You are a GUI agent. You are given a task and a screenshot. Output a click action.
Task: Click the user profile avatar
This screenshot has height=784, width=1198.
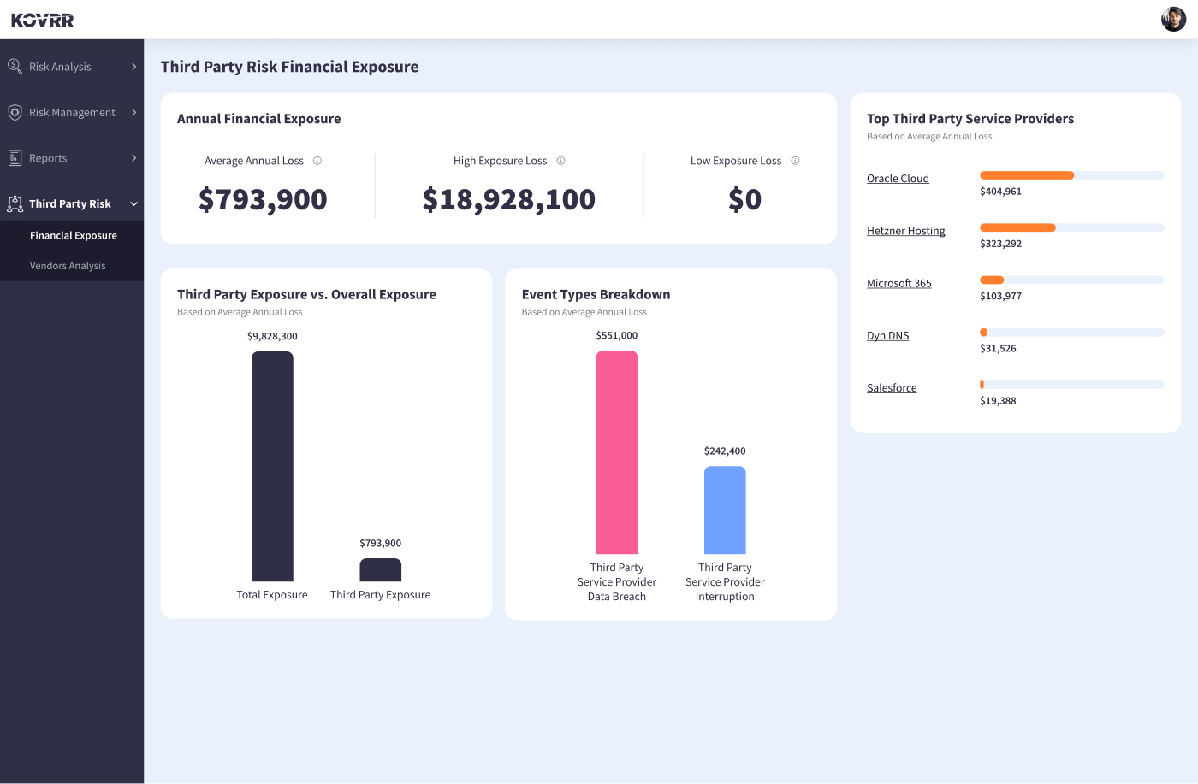[1173, 18]
